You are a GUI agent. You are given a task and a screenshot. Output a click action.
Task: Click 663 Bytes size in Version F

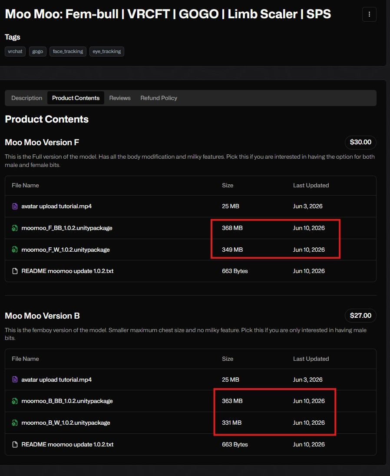235,271
